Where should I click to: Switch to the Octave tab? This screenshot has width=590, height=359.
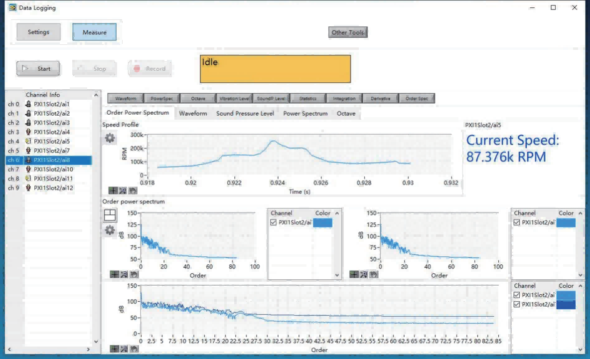click(x=346, y=113)
